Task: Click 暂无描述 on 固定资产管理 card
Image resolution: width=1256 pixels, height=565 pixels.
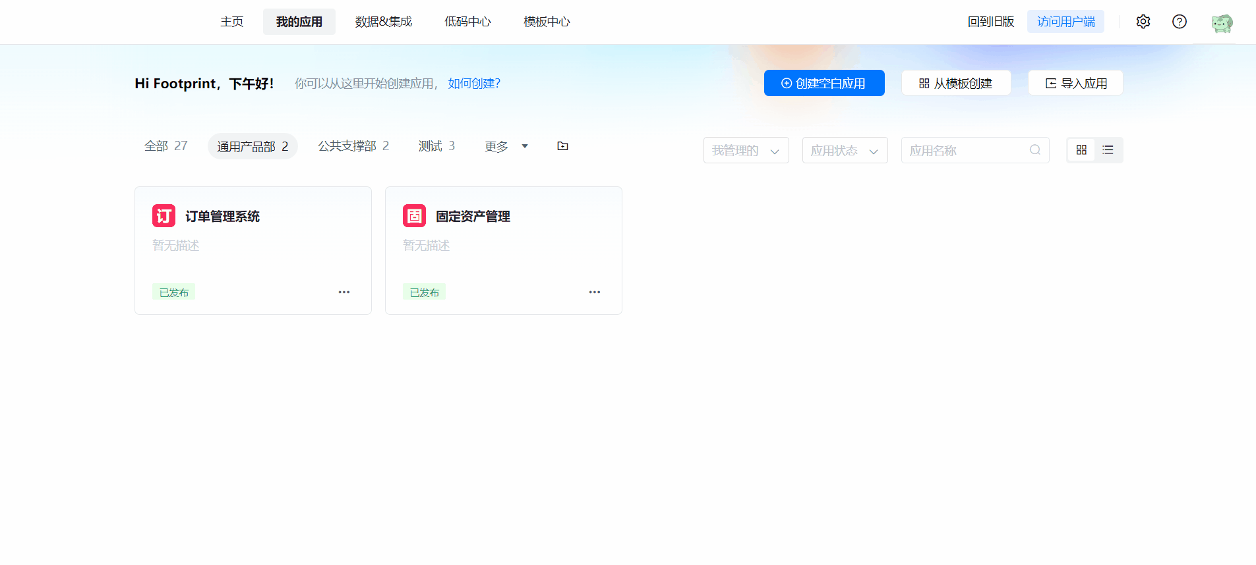Action: (x=427, y=246)
